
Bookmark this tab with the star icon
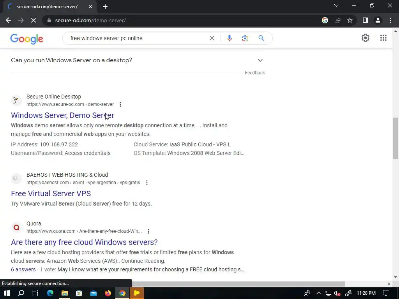point(350,20)
